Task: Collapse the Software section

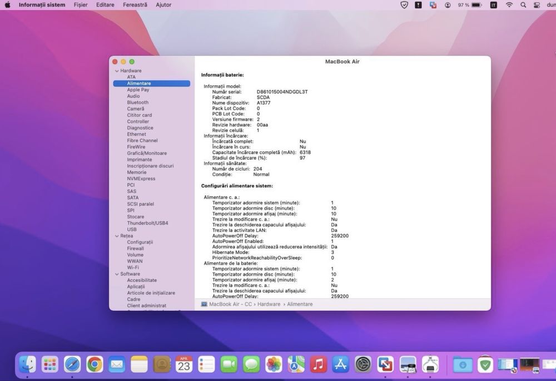Action: click(x=117, y=274)
